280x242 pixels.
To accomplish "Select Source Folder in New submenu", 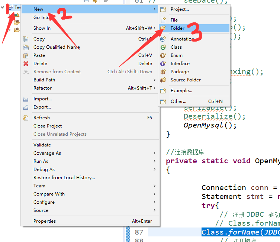I will pyautogui.click(x=194, y=80).
